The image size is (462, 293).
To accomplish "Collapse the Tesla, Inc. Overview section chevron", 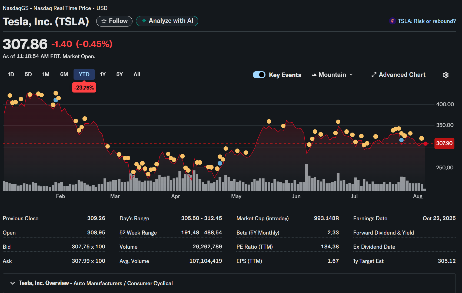I will (x=12, y=283).
